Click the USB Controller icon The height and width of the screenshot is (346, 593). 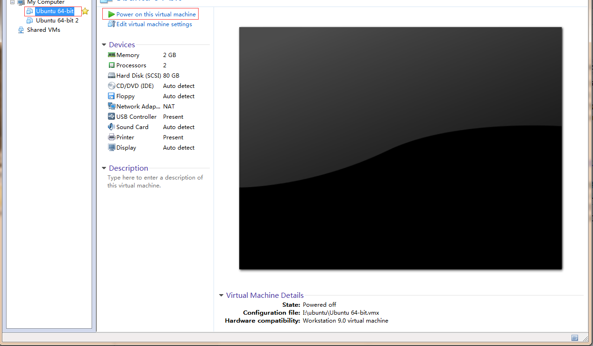[111, 117]
